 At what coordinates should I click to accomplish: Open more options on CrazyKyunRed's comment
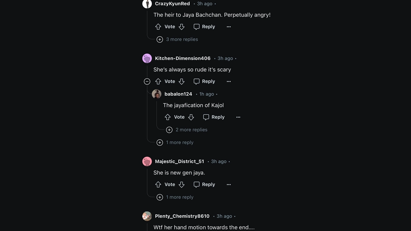point(229,27)
